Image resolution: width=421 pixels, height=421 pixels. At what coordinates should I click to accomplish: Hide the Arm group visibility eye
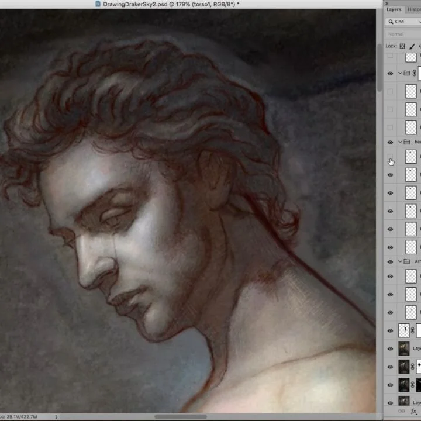[x=390, y=261]
